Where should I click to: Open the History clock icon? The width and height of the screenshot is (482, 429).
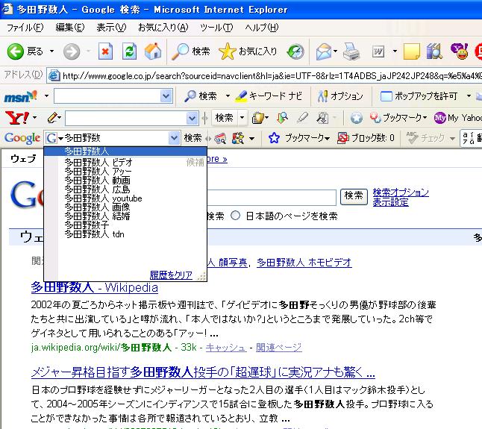[295, 51]
